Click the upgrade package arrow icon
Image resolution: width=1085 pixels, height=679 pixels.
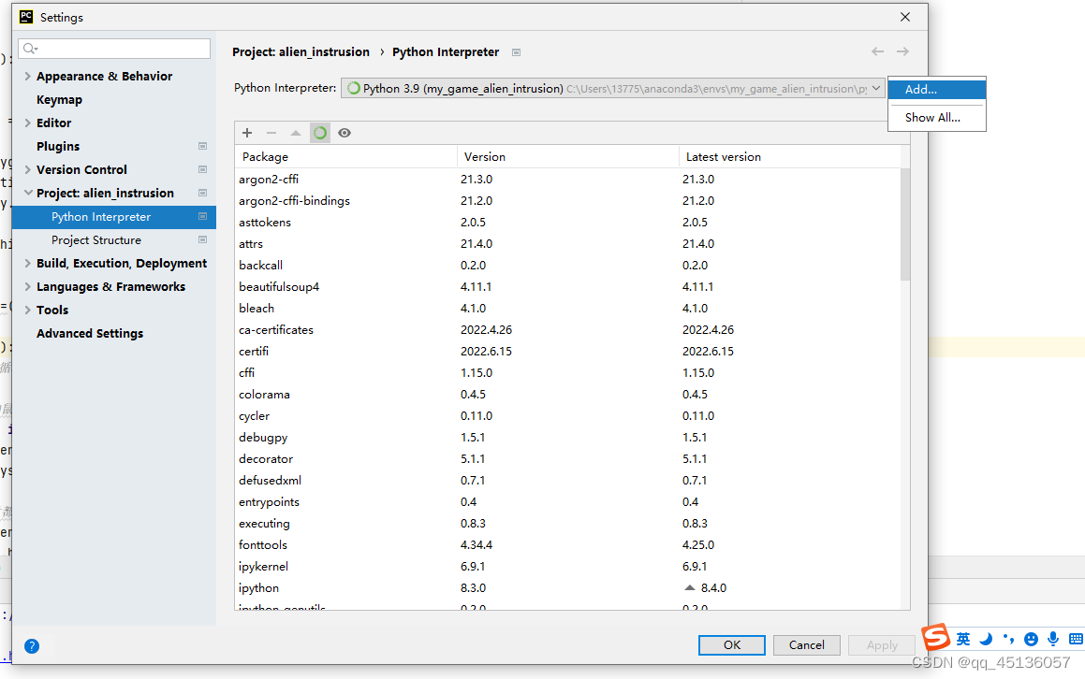click(295, 133)
